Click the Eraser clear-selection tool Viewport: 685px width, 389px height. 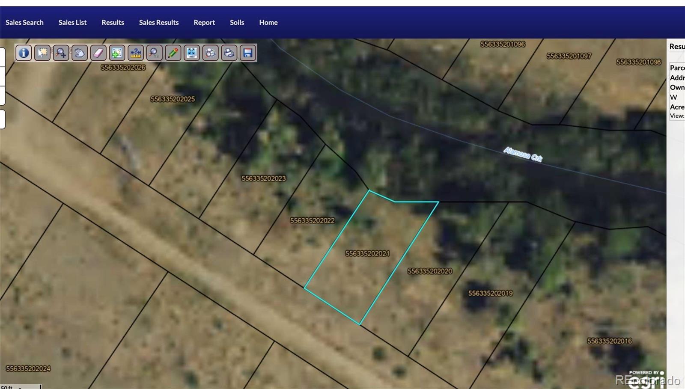point(98,53)
